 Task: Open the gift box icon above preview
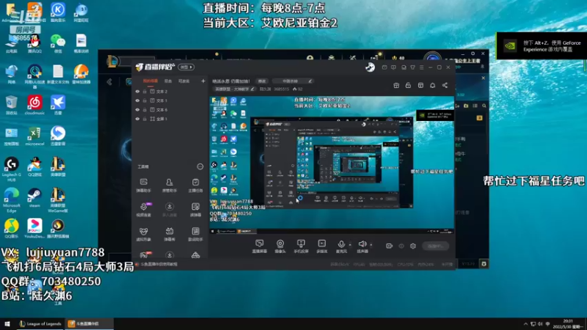point(396,85)
